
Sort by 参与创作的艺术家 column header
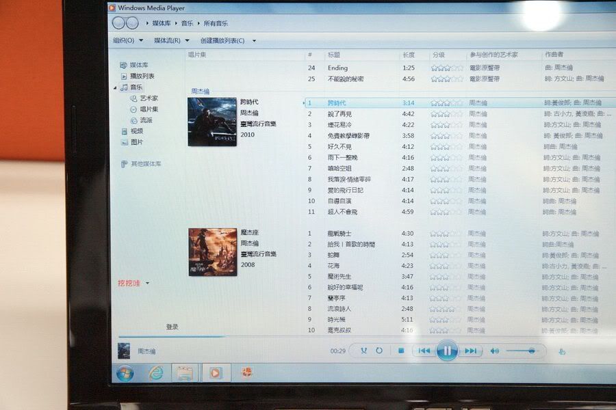[x=493, y=55]
